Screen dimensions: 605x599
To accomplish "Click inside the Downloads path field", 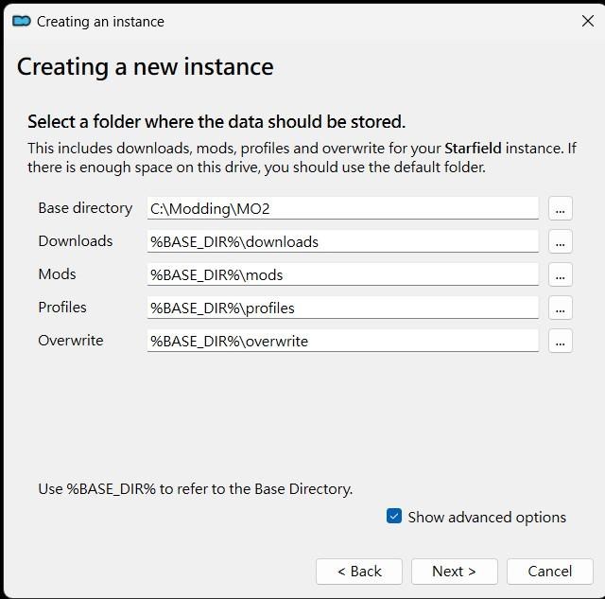I will [x=342, y=241].
